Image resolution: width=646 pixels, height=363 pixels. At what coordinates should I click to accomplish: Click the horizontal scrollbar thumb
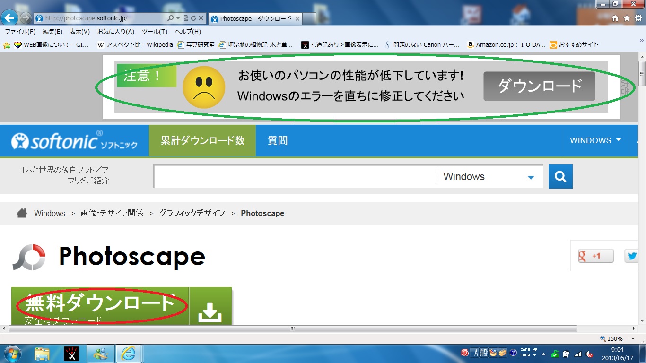293,329
